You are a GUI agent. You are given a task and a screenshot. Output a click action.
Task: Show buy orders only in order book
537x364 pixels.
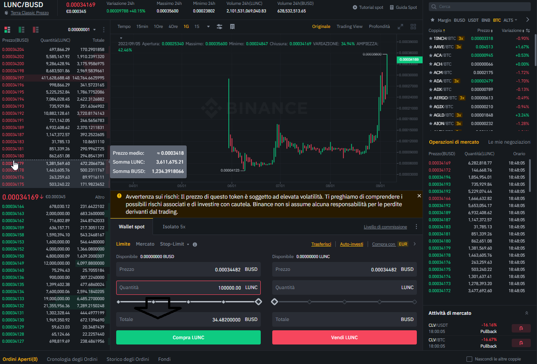[x=21, y=30]
